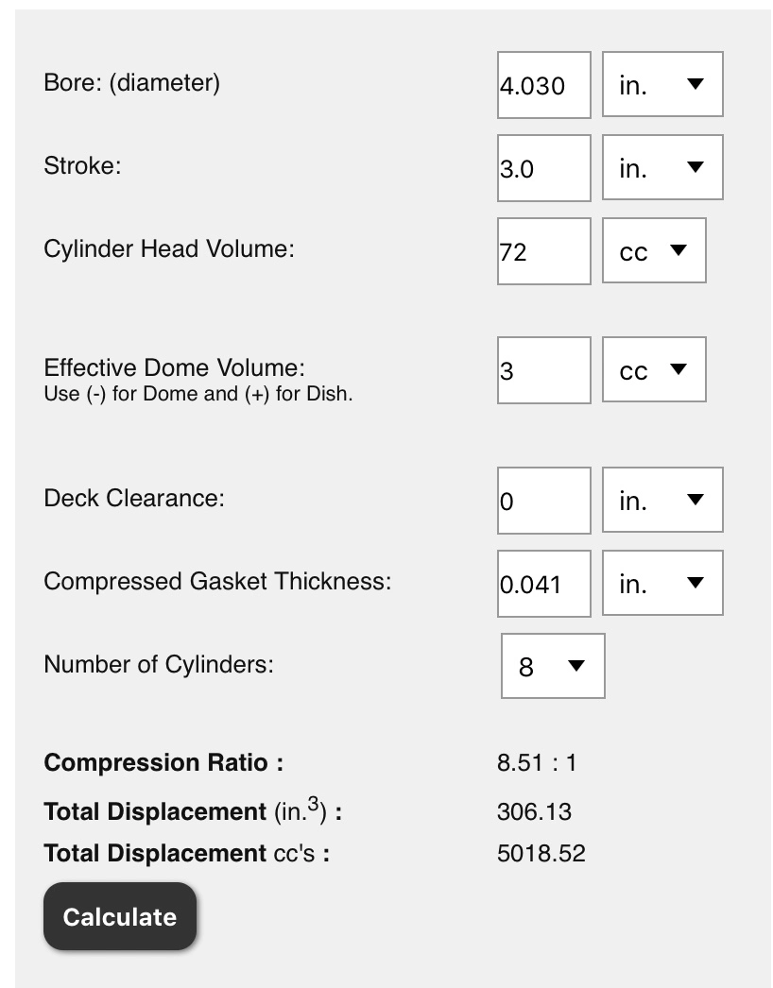Click the Compressed Gasket Thickness field

(544, 584)
